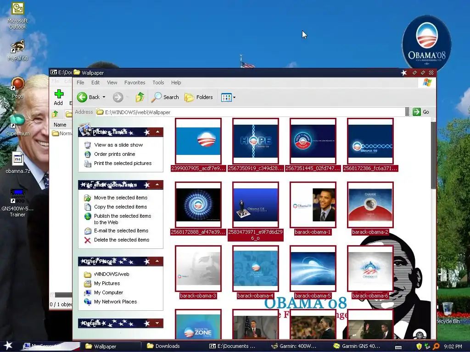The image size is (470, 352).
Task: Open the Supermium desktop icon
Action: click(17, 125)
